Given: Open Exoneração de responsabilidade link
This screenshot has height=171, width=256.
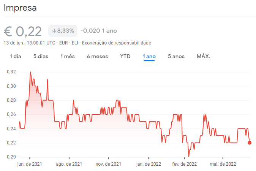Looking at the screenshot, I should [x=116, y=43].
